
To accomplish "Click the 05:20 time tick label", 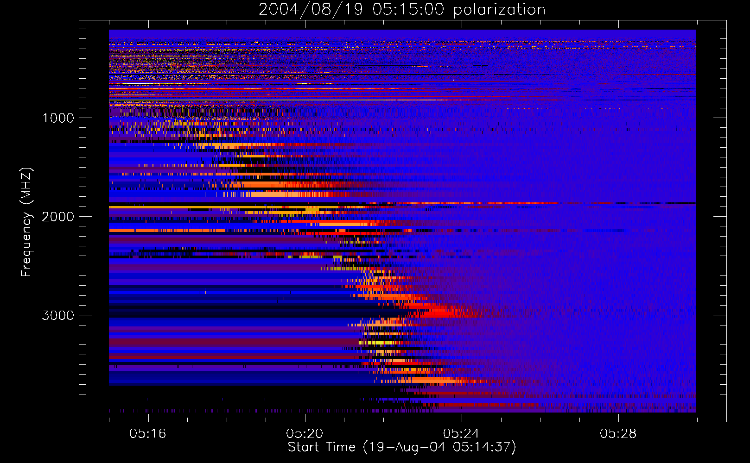I will point(305,433).
